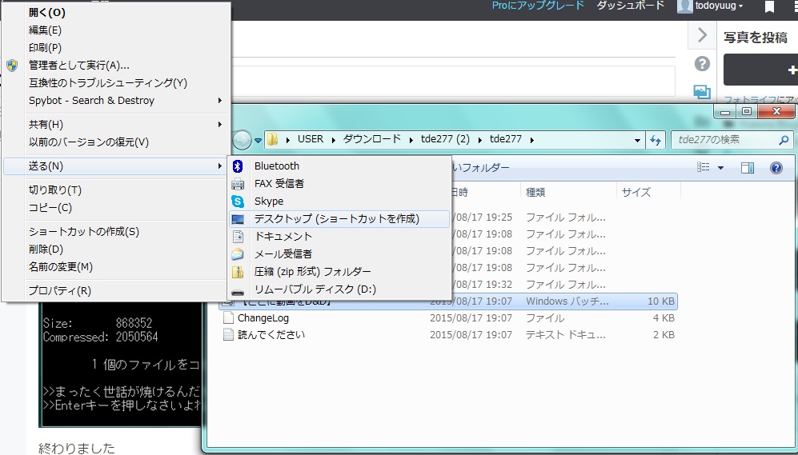
Task: Click the Explorer forward navigation button
Action: point(242,140)
